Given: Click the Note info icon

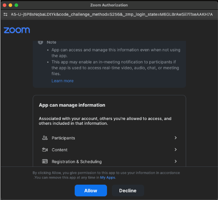Looking at the screenshot, I should [40, 42].
